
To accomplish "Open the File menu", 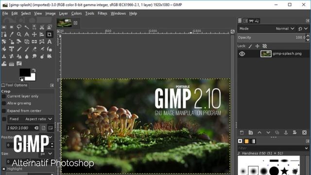I will pos(5,14).
